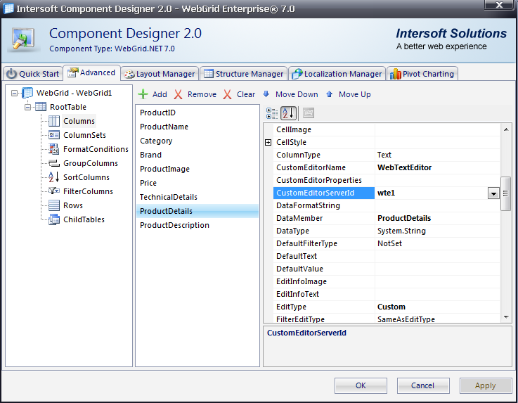This screenshot has width=518, height=403.
Task: Collapse the WebGrid1 root node
Action: tap(15, 93)
